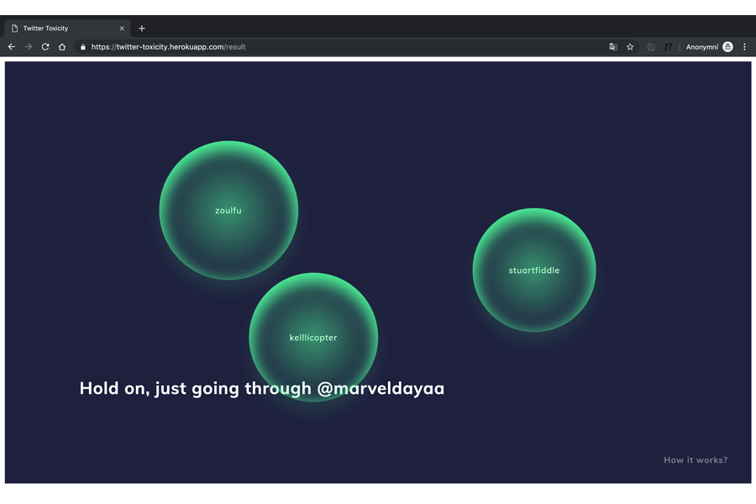Click the browser forward arrow
The image size is (756, 504).
pos(29,47)
